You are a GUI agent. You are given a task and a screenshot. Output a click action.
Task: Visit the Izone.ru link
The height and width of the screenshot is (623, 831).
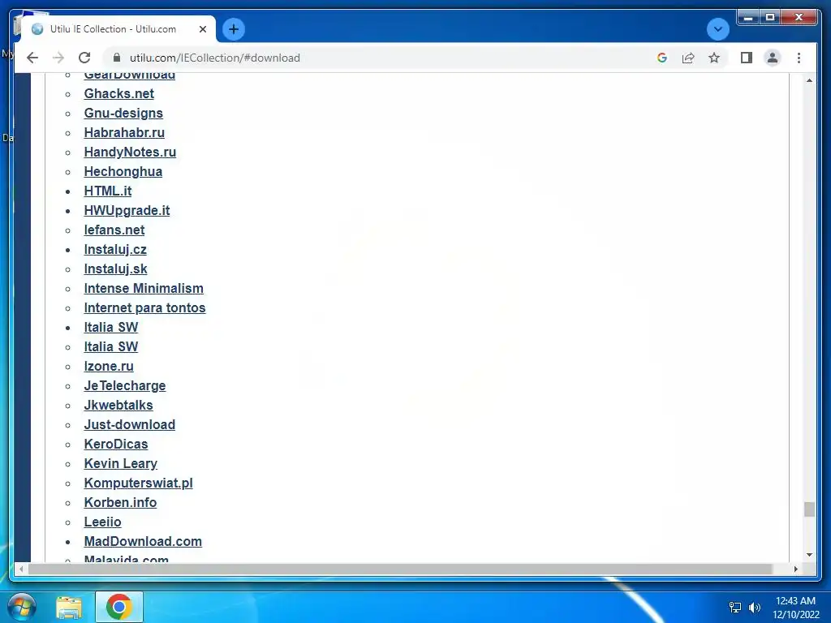coord(109,367)
